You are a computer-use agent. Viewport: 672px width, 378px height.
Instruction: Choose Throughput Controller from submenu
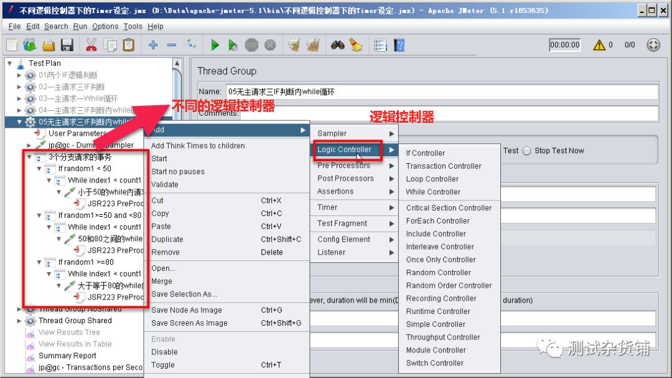[450, 338]
